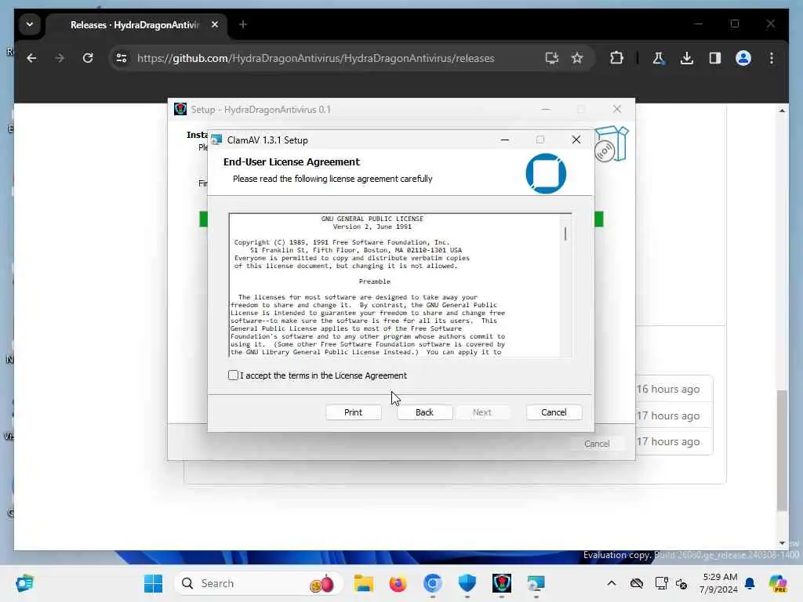Accept the terms in the License Agreement checkbox
The height and width of the screenshot is (602, 803).
pos(233,375)
